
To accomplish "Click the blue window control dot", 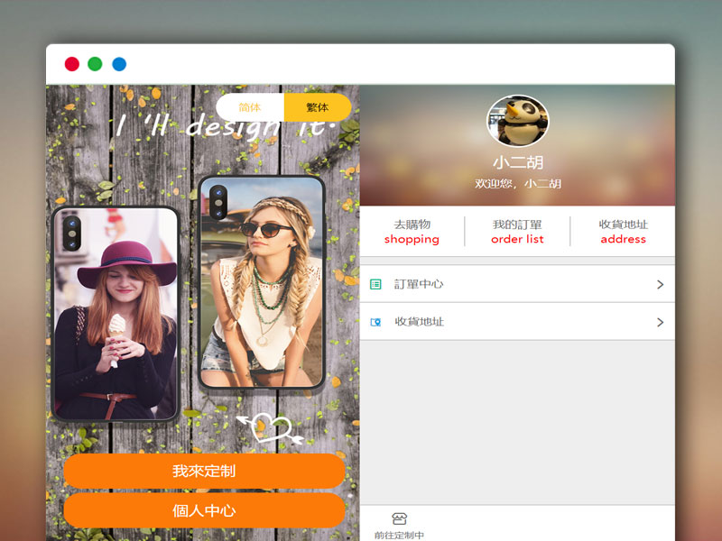I will click(119, 64).
